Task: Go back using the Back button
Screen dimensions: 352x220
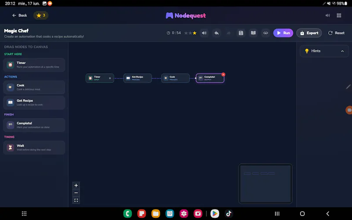Action: 19,15
